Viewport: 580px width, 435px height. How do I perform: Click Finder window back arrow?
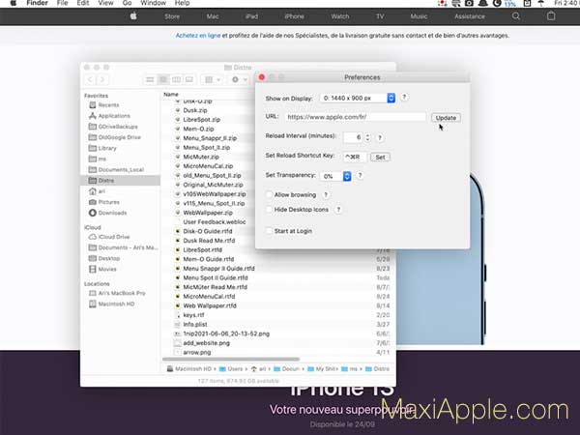pos(90,79)
